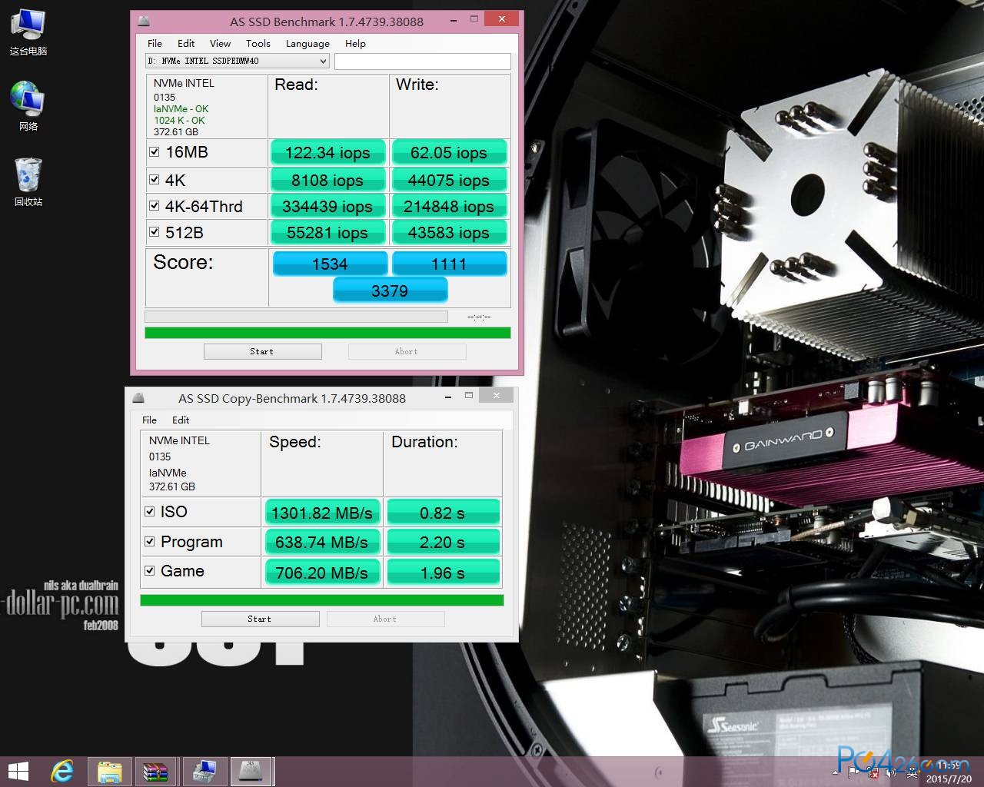Click Start in AS SSD Benchmark window

262,351
